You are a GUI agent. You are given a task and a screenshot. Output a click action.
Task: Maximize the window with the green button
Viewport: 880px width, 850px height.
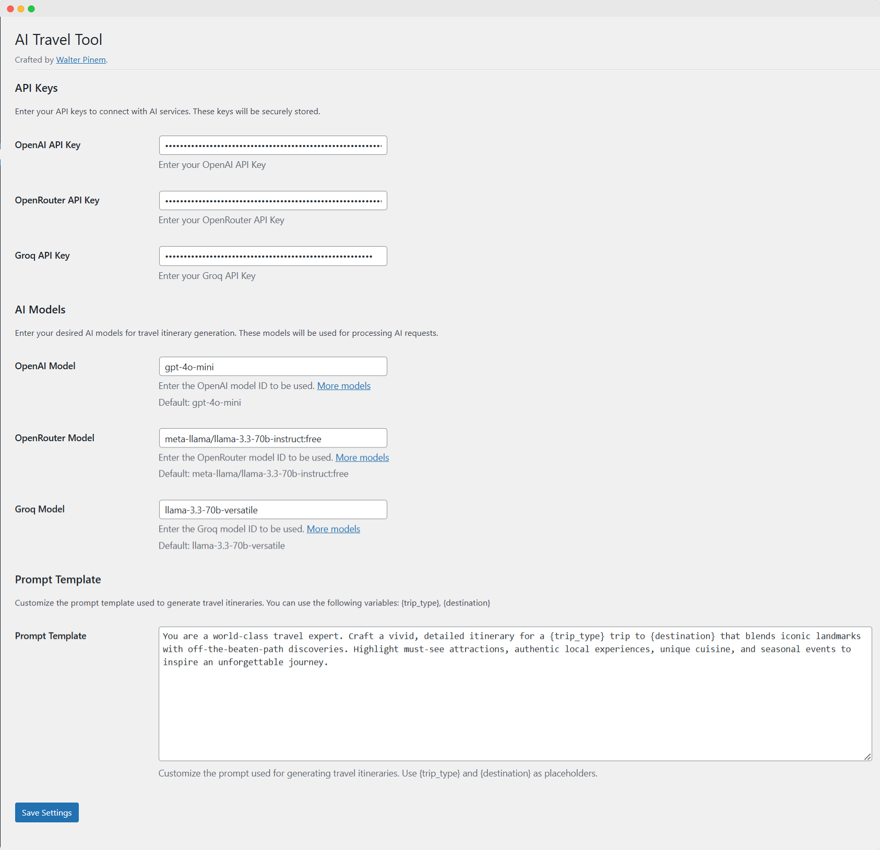tap(31, 9)
